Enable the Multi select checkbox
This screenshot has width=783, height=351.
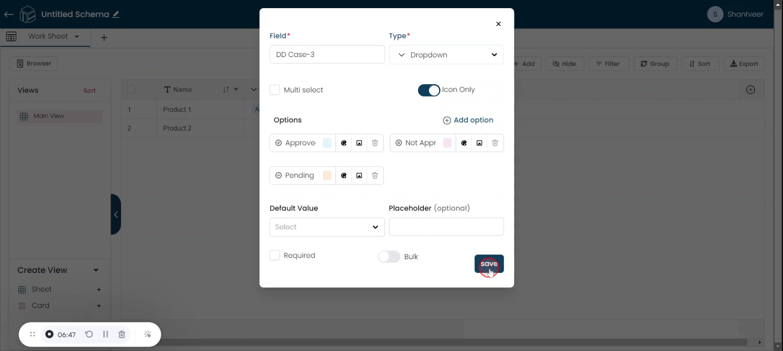click(275, 90)
